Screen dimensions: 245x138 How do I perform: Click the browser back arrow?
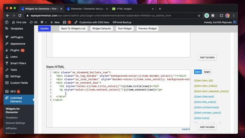pos(8,15)
